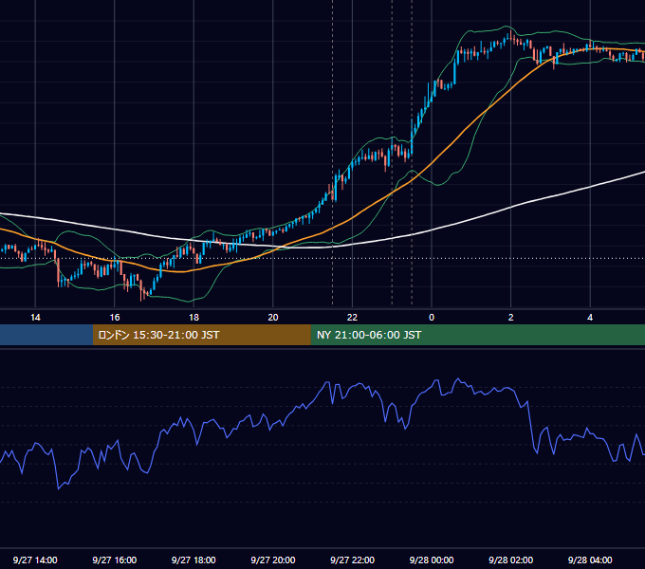Screen dimensions: 645x569
Task: Click the blue session bar before ロンドン
Action: point(46,335)
